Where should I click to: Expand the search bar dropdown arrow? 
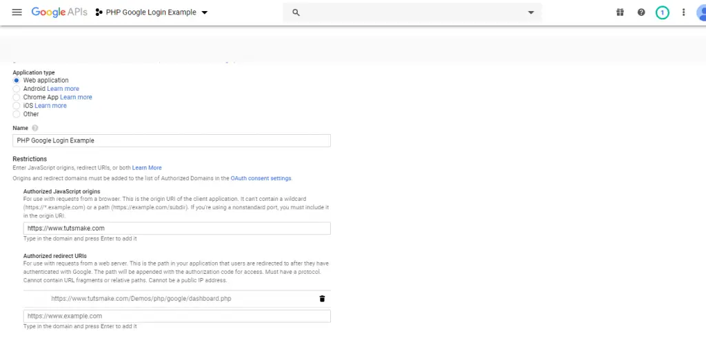tap(531, 12)
